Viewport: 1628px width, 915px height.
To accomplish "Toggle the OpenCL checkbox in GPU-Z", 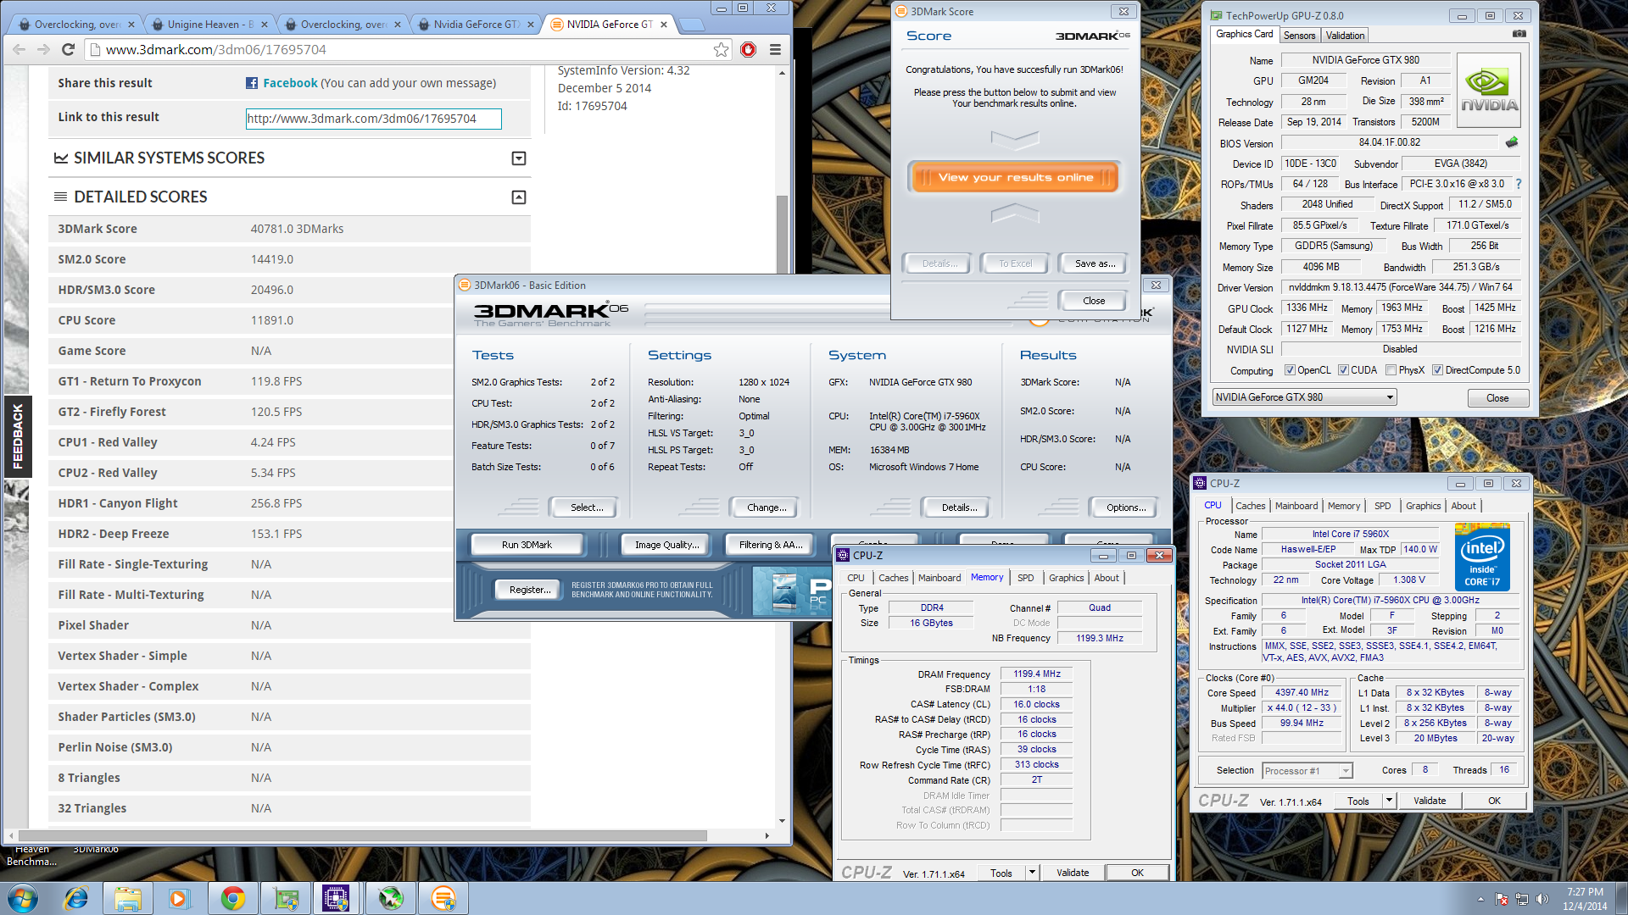I will click(x=1290, y=370).
